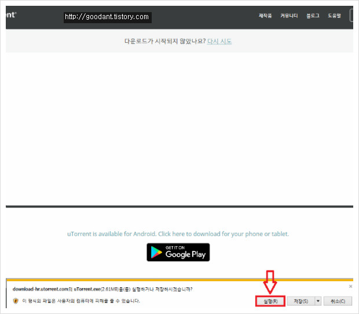This screenshot has height=314, width=359.
Task: Go to the 블로그 menu item
Action: pyautogui.click(x=313, y=16)
